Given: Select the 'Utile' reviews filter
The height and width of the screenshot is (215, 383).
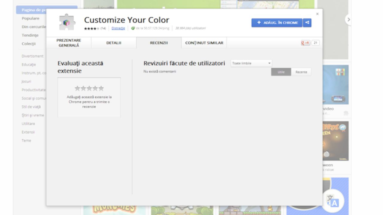Looking at the screenshot, I should 281,72.
